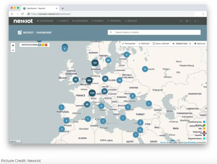Click the Inactive gray legend dot
This screenshot has width=217, height=164.
coord(204,135)
